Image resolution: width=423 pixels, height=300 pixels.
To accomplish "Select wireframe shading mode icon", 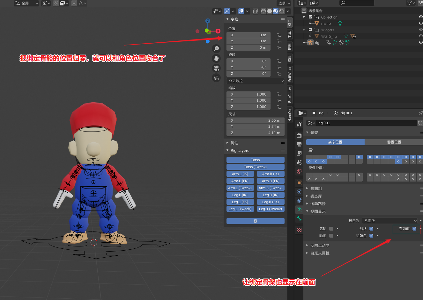I will point(263,11).
